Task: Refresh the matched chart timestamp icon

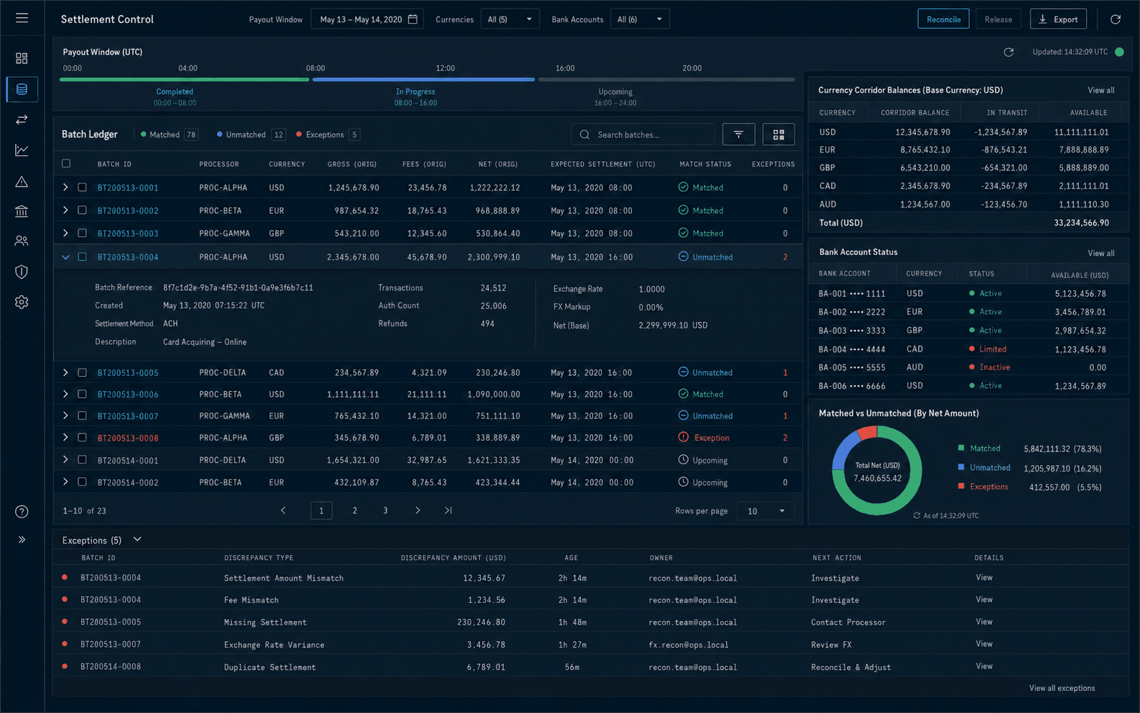Action: pos(916,515)
